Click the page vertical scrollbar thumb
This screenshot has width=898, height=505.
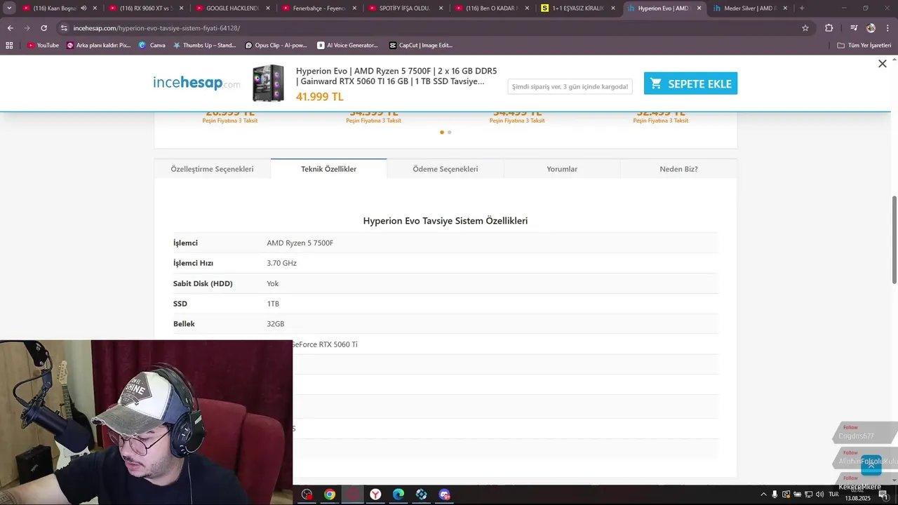click(x=894, y=238)
